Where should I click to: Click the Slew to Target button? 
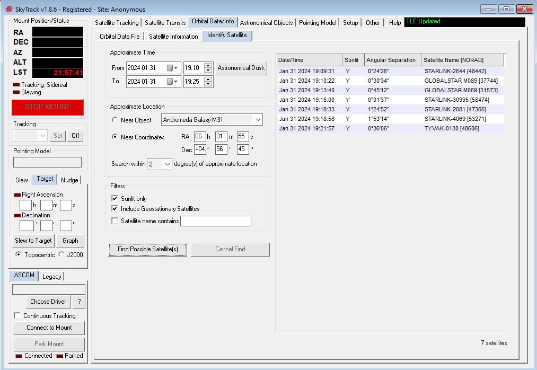[33, 241]
